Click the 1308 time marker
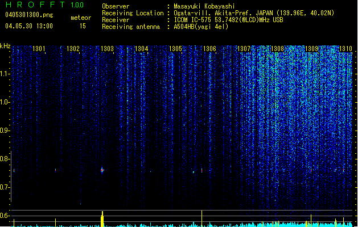This screenshot has height=227, width=358. point(277,49)
